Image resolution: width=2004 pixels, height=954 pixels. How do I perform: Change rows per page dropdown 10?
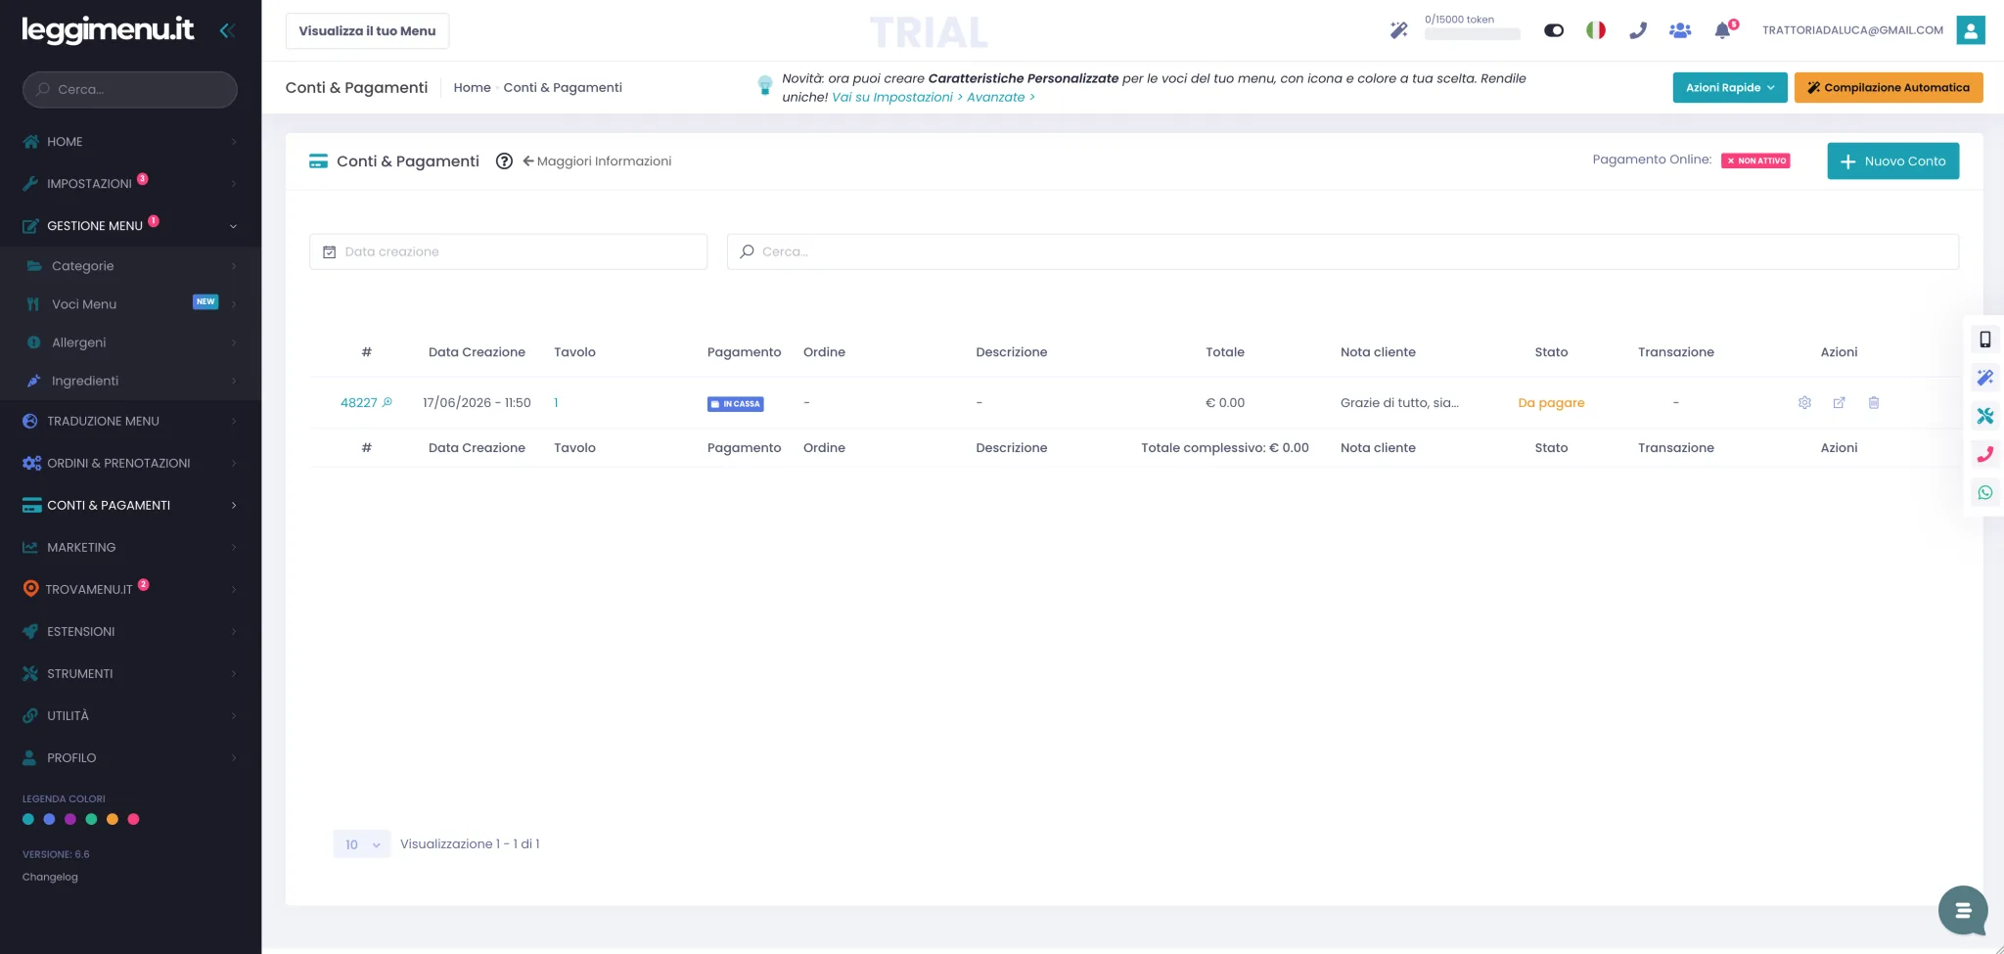(362, 844)
